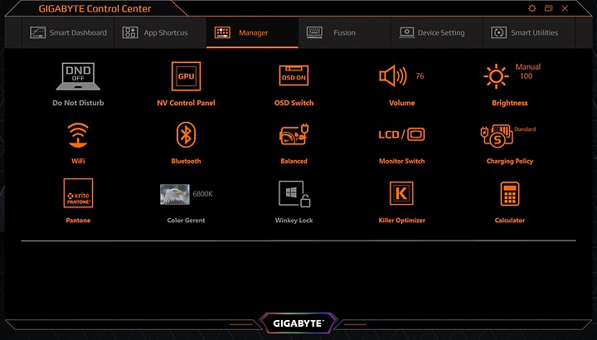
Task: Click the Pantone label text
Action: 78,220
